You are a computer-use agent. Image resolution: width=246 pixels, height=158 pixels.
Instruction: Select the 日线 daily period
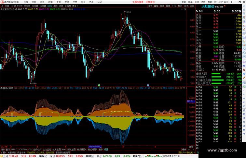tap(49, 6)
